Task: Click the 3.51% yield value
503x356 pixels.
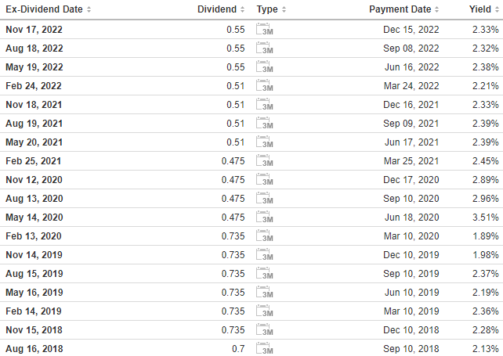Action: (x=485, y=218)
